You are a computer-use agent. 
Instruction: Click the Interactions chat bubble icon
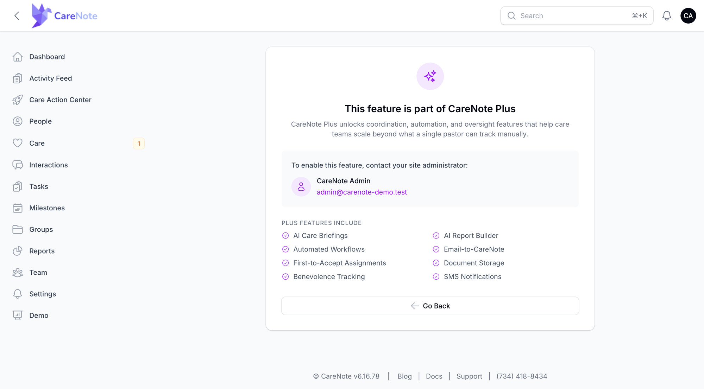click(18, 165)
